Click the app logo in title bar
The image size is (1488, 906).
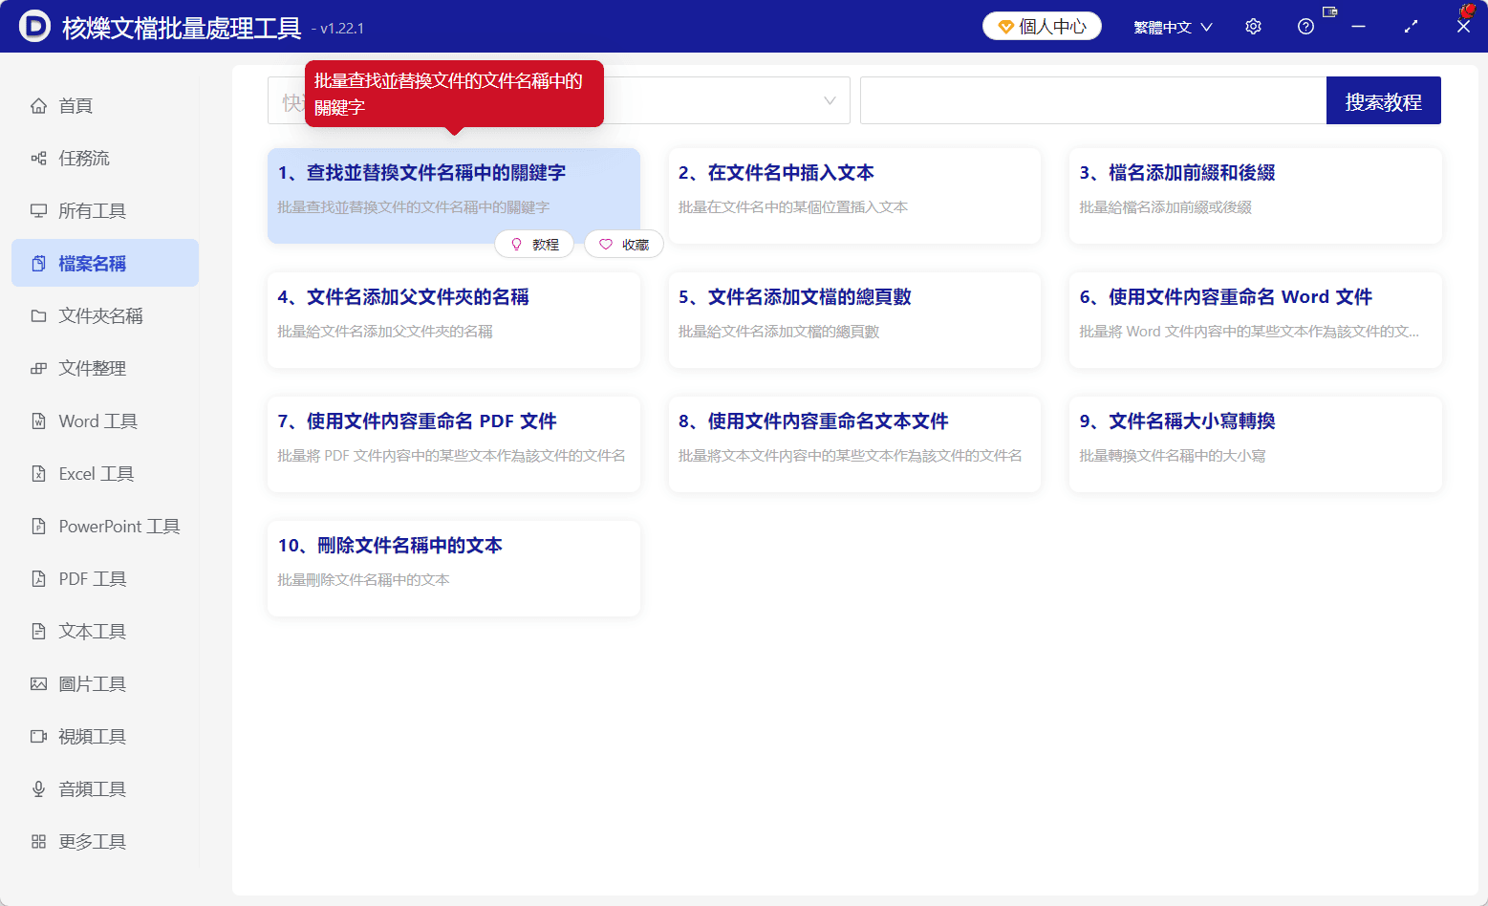coord(34,26)
